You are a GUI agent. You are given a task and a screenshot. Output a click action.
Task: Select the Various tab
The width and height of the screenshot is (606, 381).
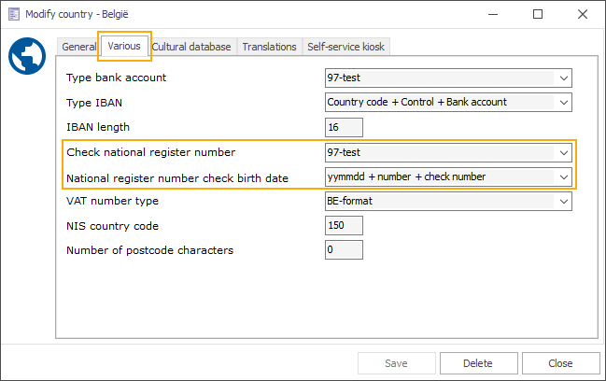[124, 46]
